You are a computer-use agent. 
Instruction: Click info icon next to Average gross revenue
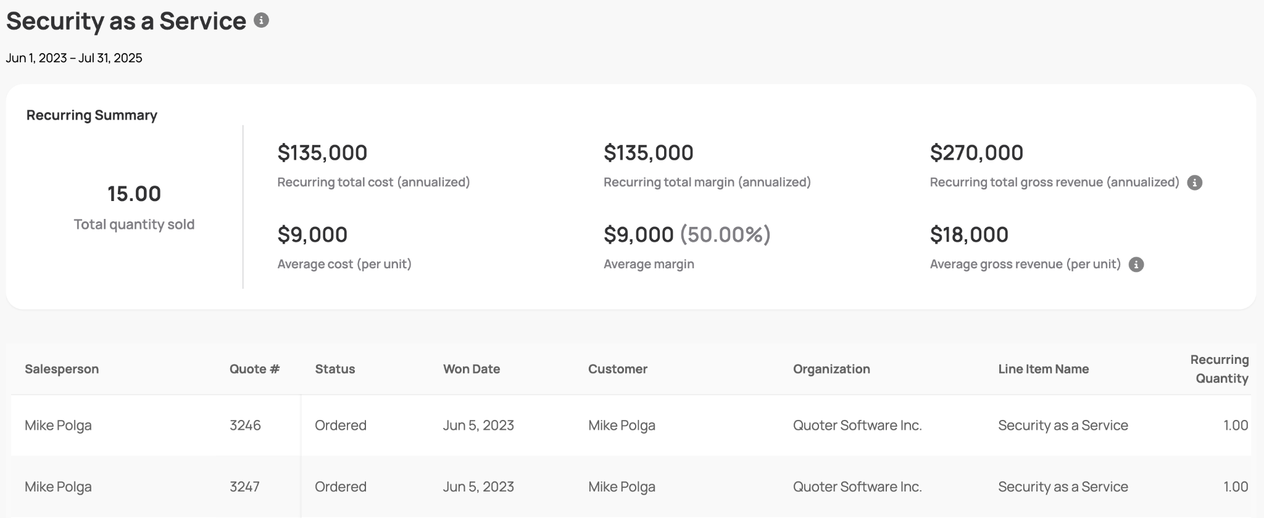[x=1136, y=265]
